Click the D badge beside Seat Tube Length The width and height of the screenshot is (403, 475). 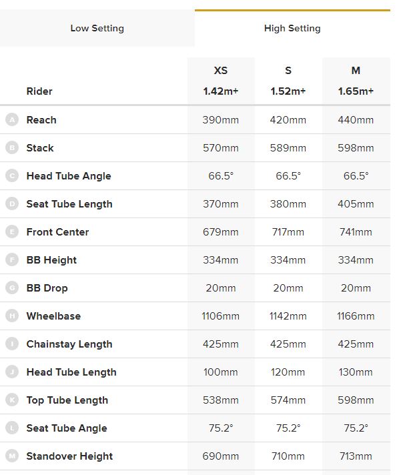click(x=11, y=204)
